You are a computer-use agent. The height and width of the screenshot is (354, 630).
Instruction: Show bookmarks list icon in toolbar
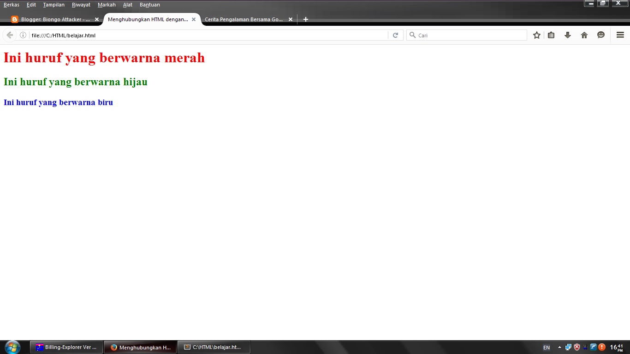551,35
